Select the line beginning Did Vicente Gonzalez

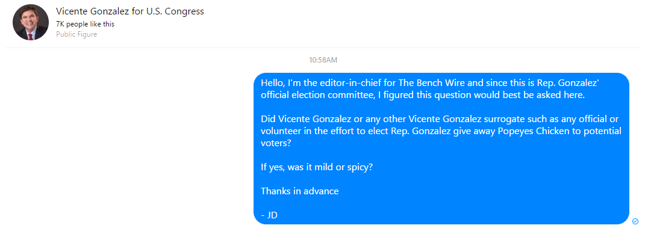pos(440,120)
